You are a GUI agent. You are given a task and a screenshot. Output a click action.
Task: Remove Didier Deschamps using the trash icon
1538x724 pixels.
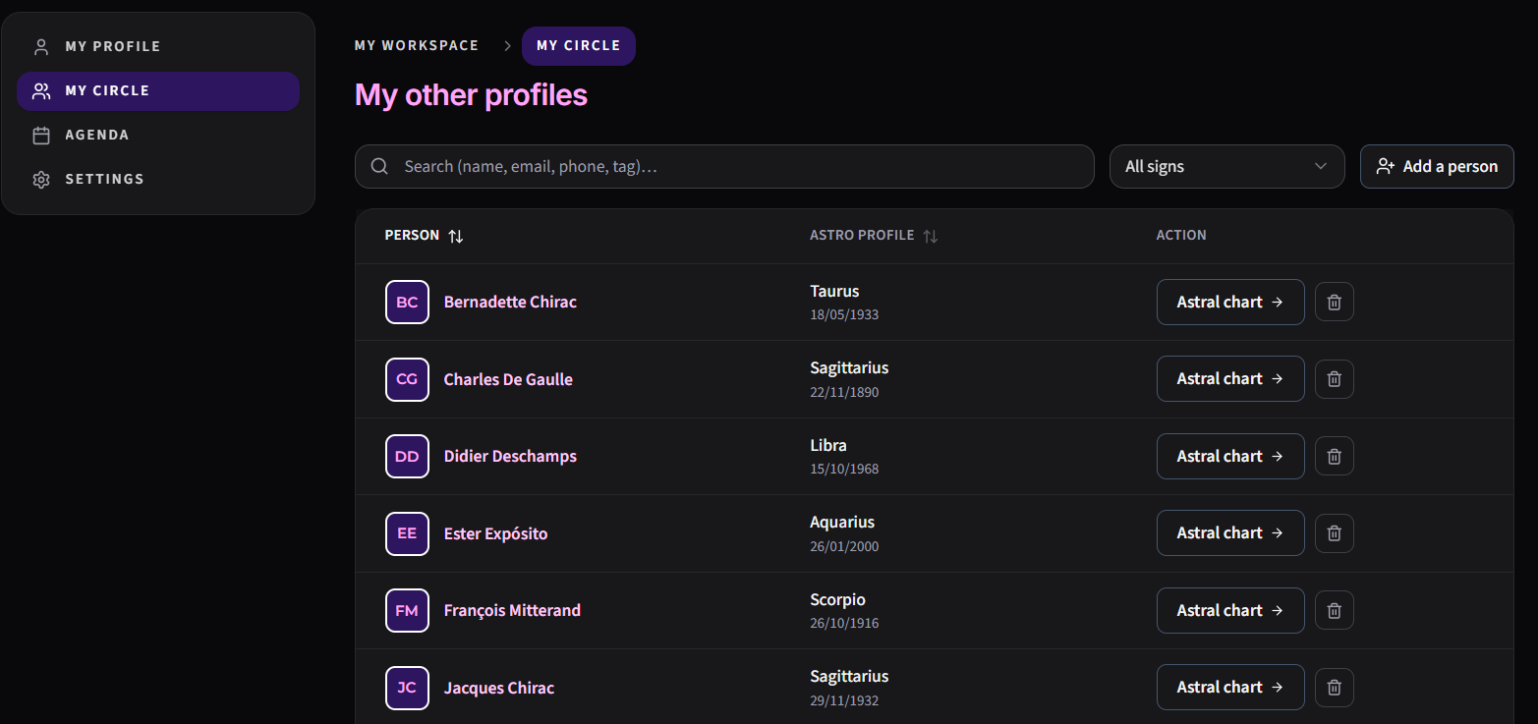point(1334,456)
